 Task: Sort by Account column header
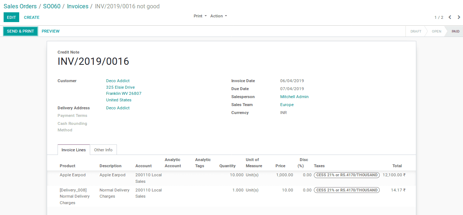click(x=143, y=166)
